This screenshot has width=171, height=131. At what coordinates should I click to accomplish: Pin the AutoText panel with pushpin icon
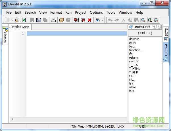155,27
